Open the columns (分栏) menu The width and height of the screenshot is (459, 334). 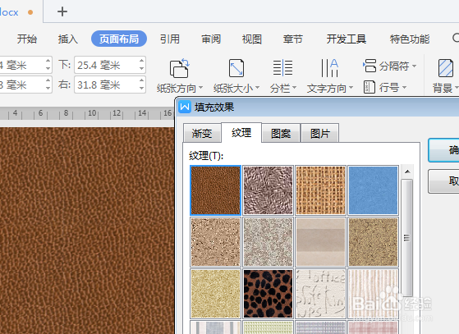point(282,75)
